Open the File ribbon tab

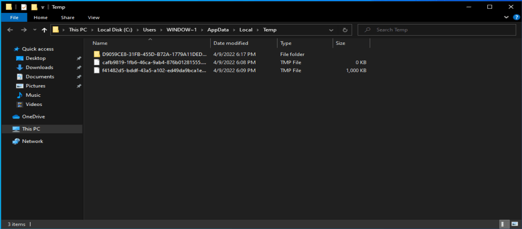[x=14, y=17]
